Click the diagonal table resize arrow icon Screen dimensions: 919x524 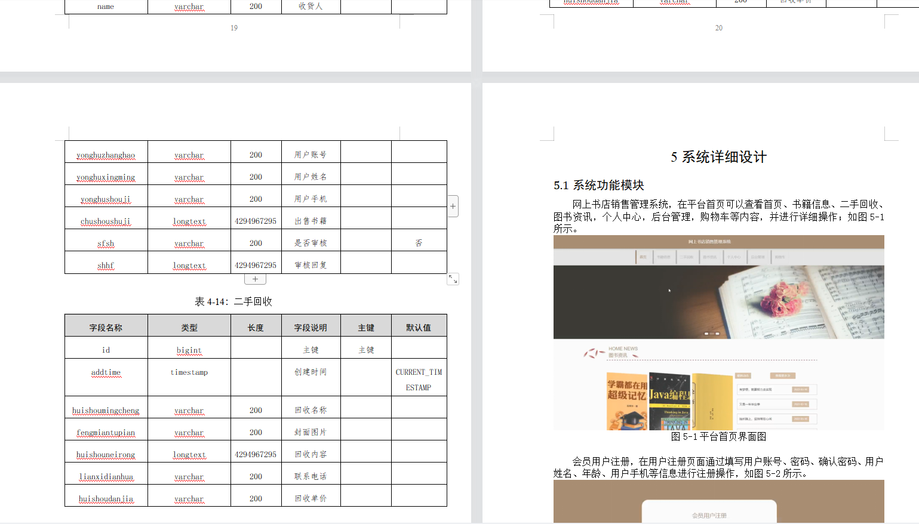(x=453, y=278)
